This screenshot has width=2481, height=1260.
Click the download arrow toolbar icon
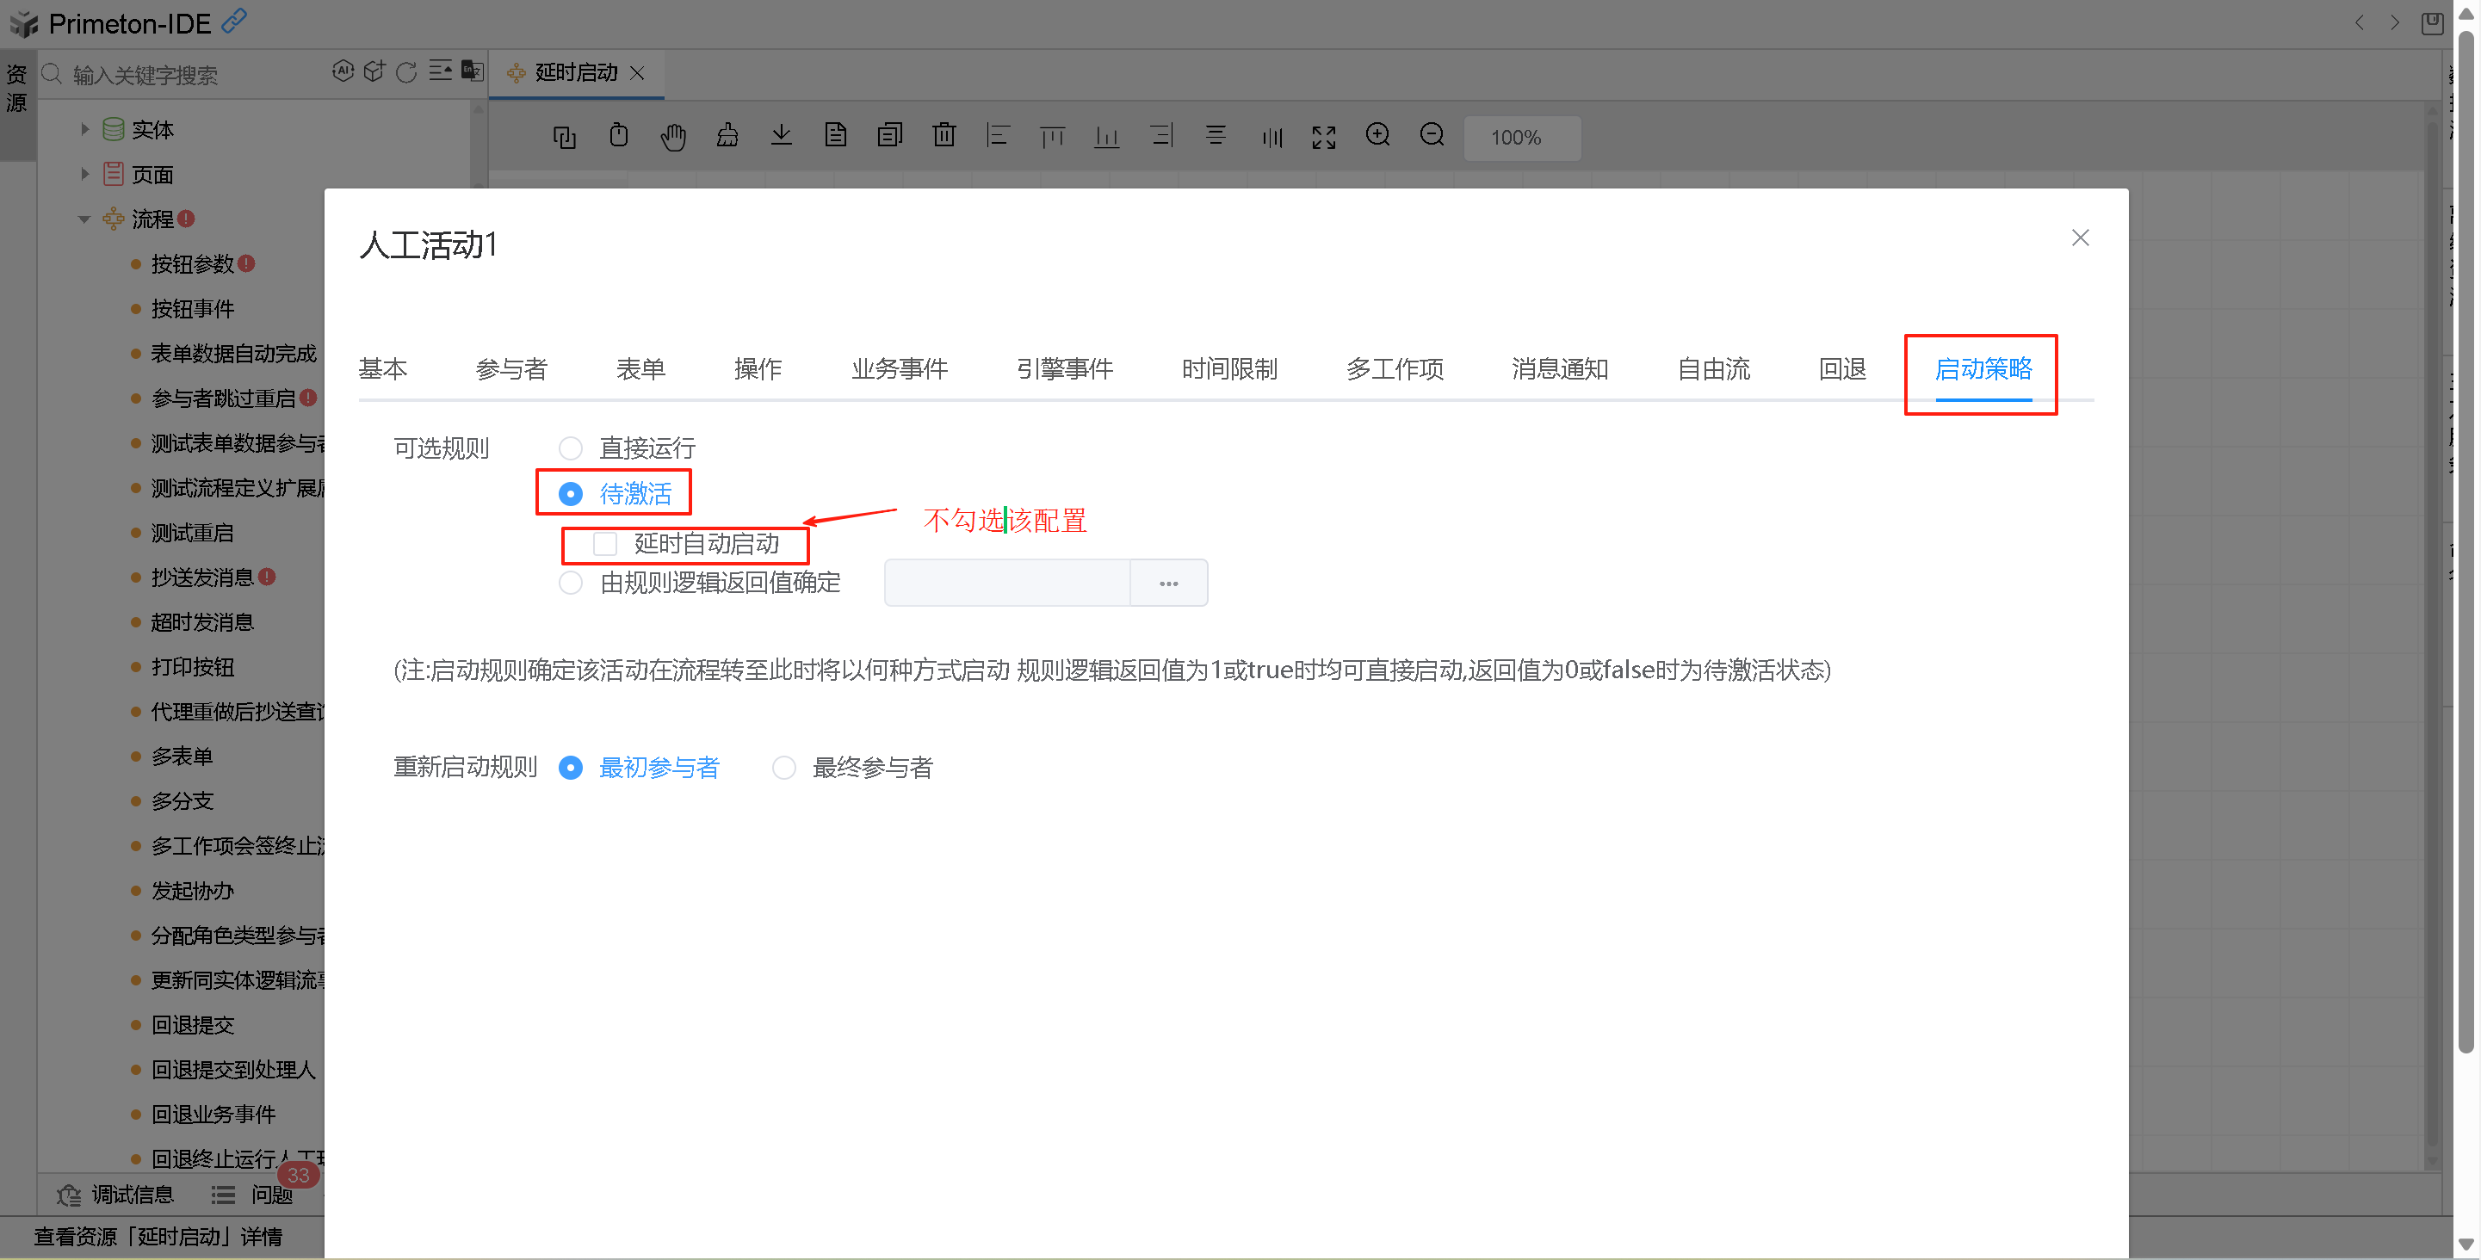point(781,136)
